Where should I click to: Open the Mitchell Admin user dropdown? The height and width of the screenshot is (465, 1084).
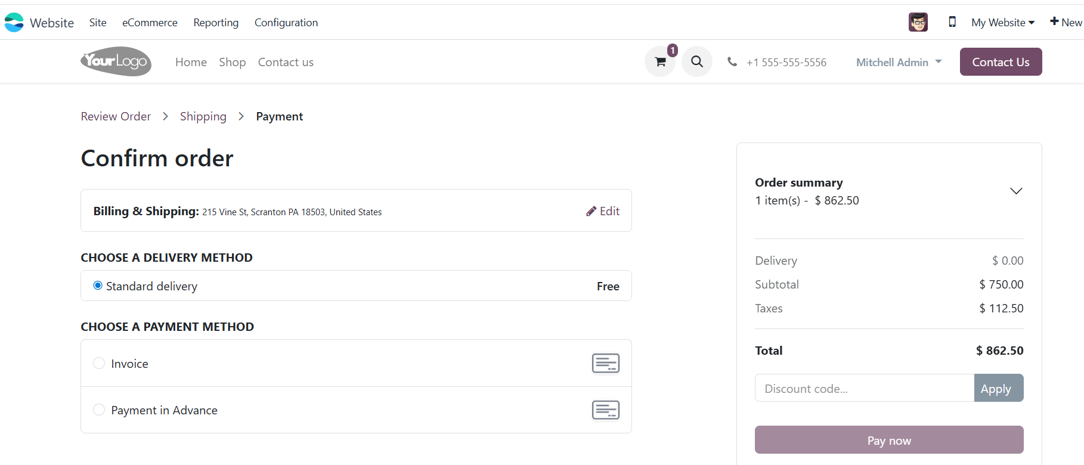click(899, 62)
